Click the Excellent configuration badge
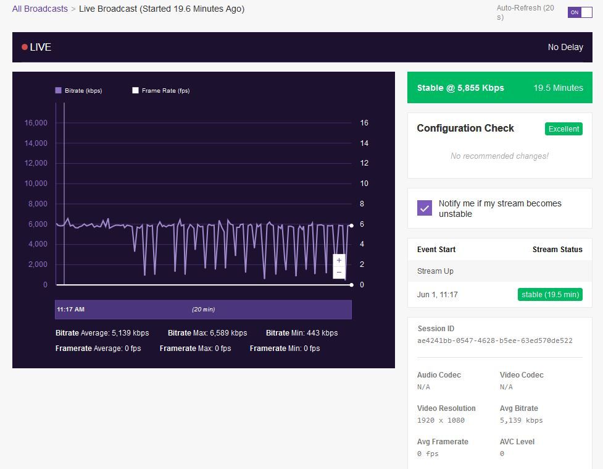This screenshot has height=469, width=603. pos(563,129)
